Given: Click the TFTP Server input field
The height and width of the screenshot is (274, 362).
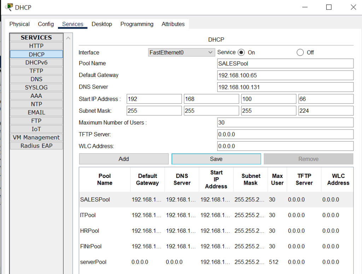Looking at the screenshot, I should point(285,134).
